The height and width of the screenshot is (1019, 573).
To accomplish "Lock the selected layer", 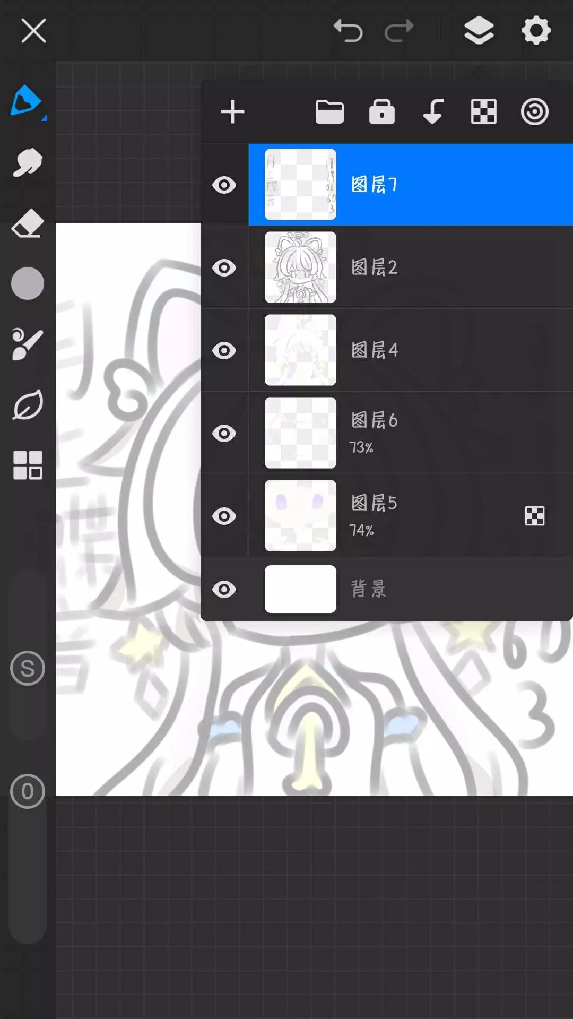I will (382, 112).
